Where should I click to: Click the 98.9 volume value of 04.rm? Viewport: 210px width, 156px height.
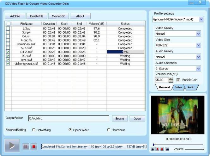click(x=97, y=36)
